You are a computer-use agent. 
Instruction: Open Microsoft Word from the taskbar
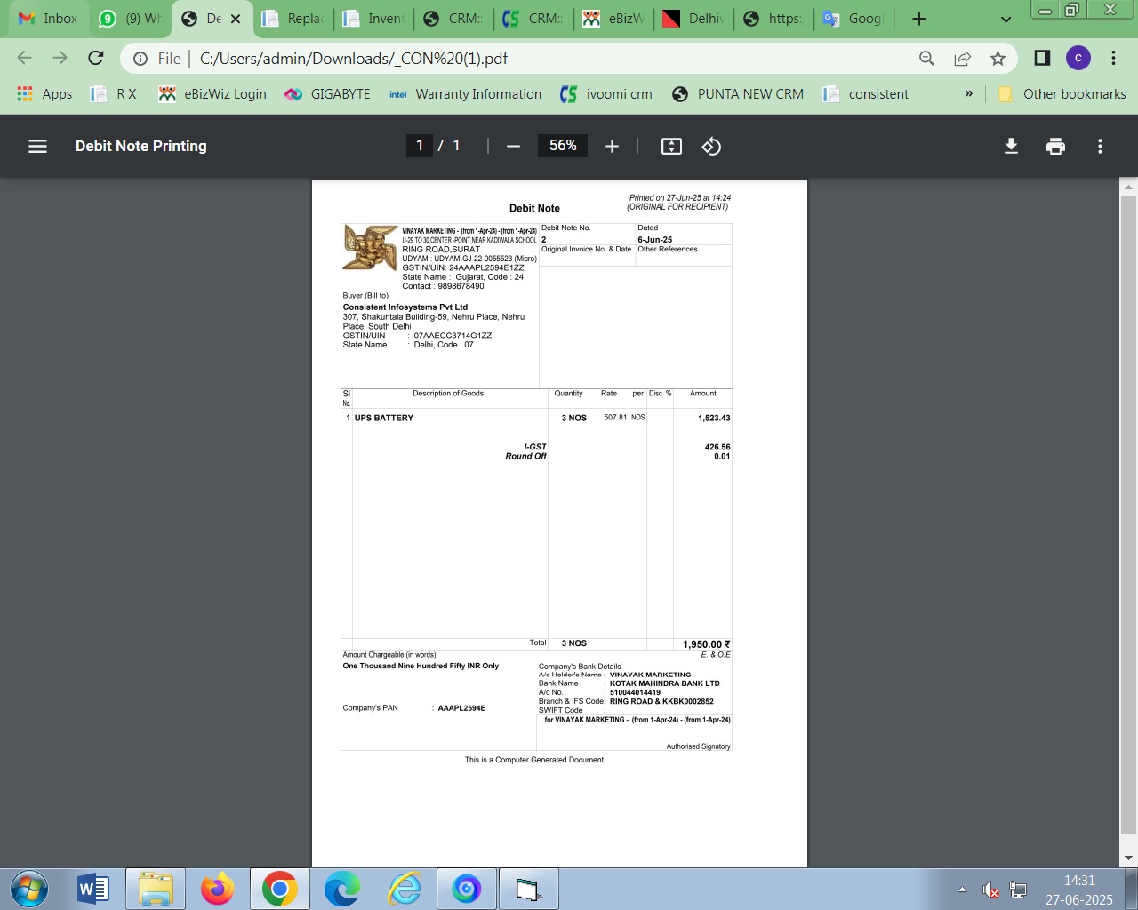tap(92, 889)
